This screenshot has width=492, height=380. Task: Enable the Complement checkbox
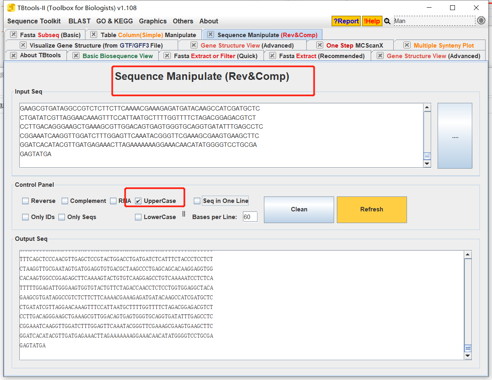click(x=65, y=201)
